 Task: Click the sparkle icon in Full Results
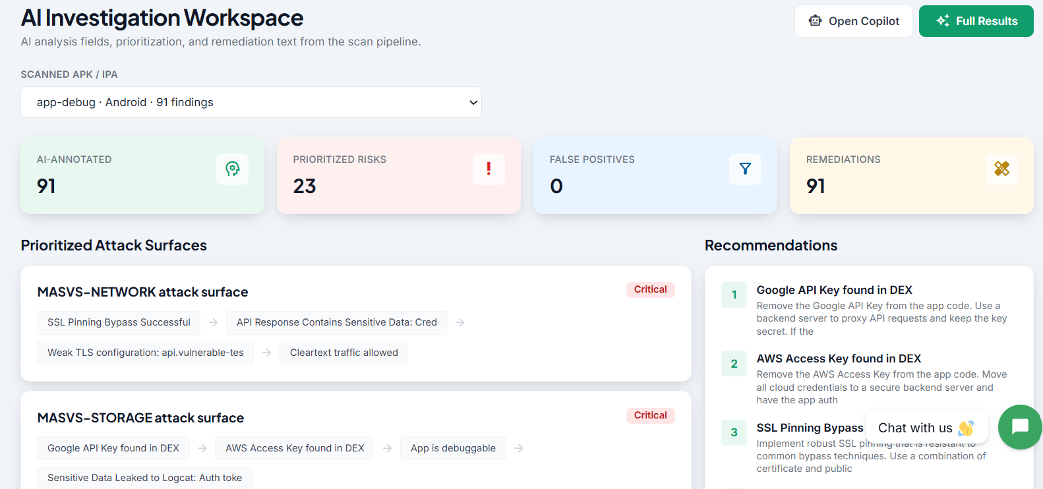(x=943, y=21)
